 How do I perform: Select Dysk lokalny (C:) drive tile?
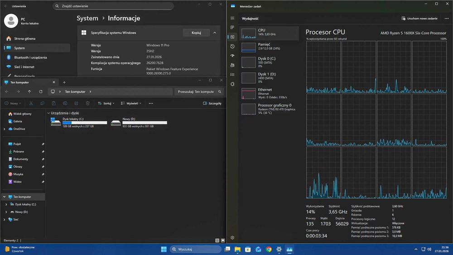coord(78,123)
